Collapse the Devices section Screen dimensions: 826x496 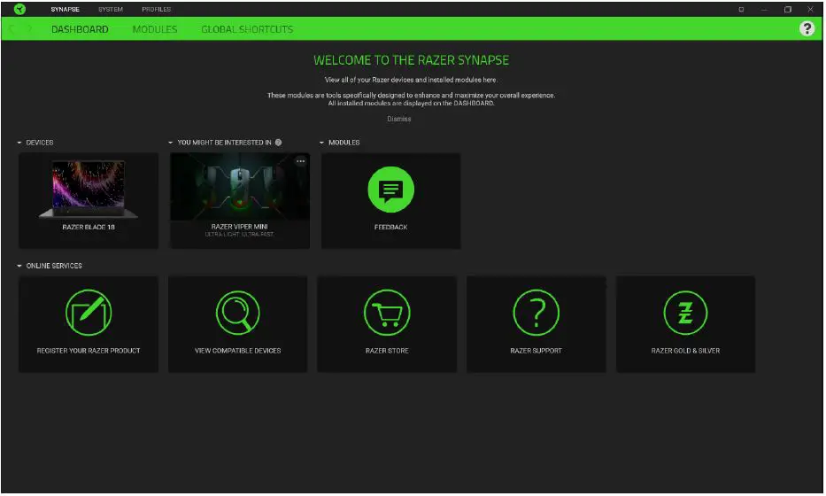coord(19,143)
